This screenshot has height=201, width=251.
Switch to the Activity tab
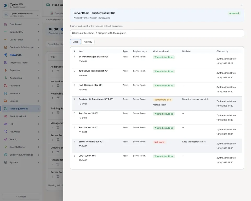(88, 42)
